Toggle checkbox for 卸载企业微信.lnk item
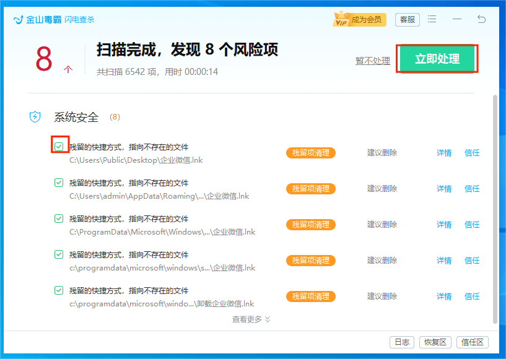The image size is (506, 359). [59, 290]
